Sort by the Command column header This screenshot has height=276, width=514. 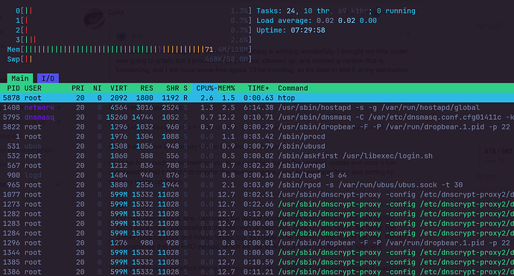click(x=293, y=89)
